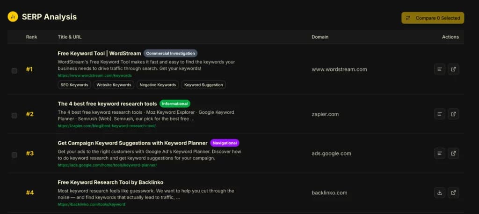Click the Compare 0 Selected button
The image size is (479, 214).
pyautogui.click(x=433, y=18)
